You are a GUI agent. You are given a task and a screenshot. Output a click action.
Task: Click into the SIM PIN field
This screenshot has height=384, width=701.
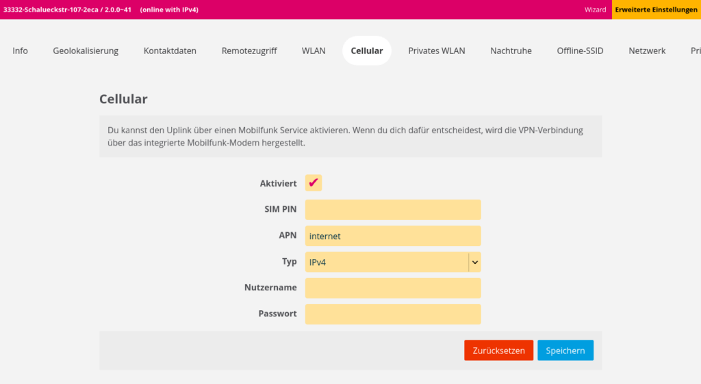click(393, 210)
